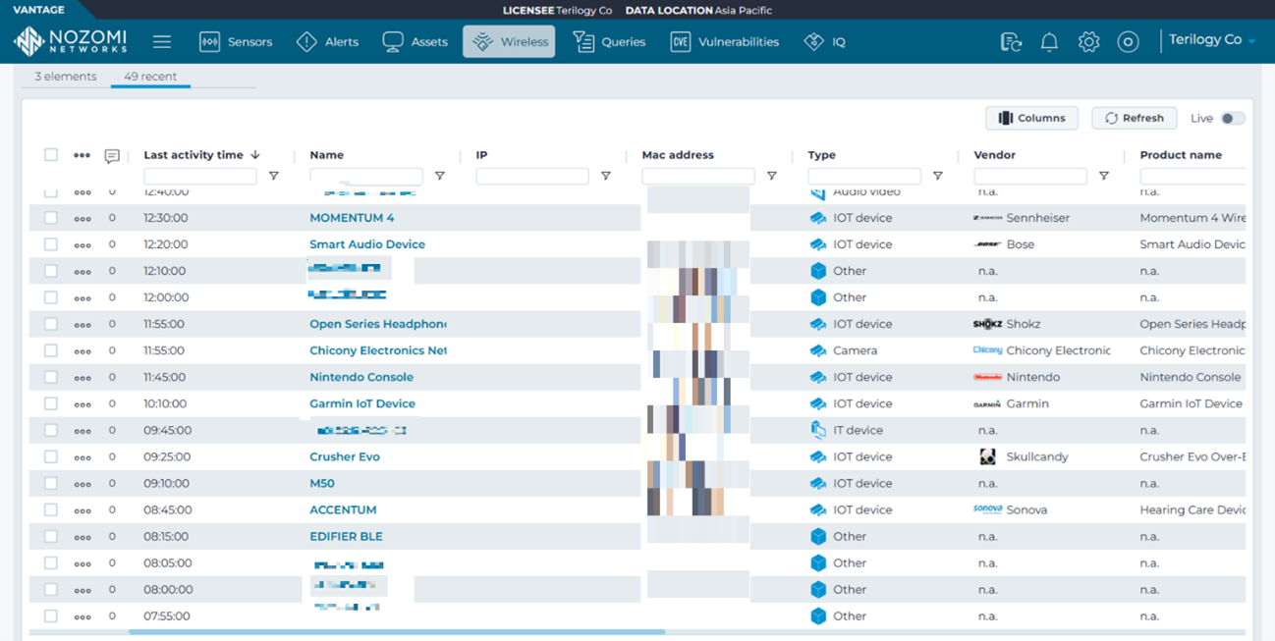Open the Assets menu
The image size is (1275, 641).
(415, 41)
